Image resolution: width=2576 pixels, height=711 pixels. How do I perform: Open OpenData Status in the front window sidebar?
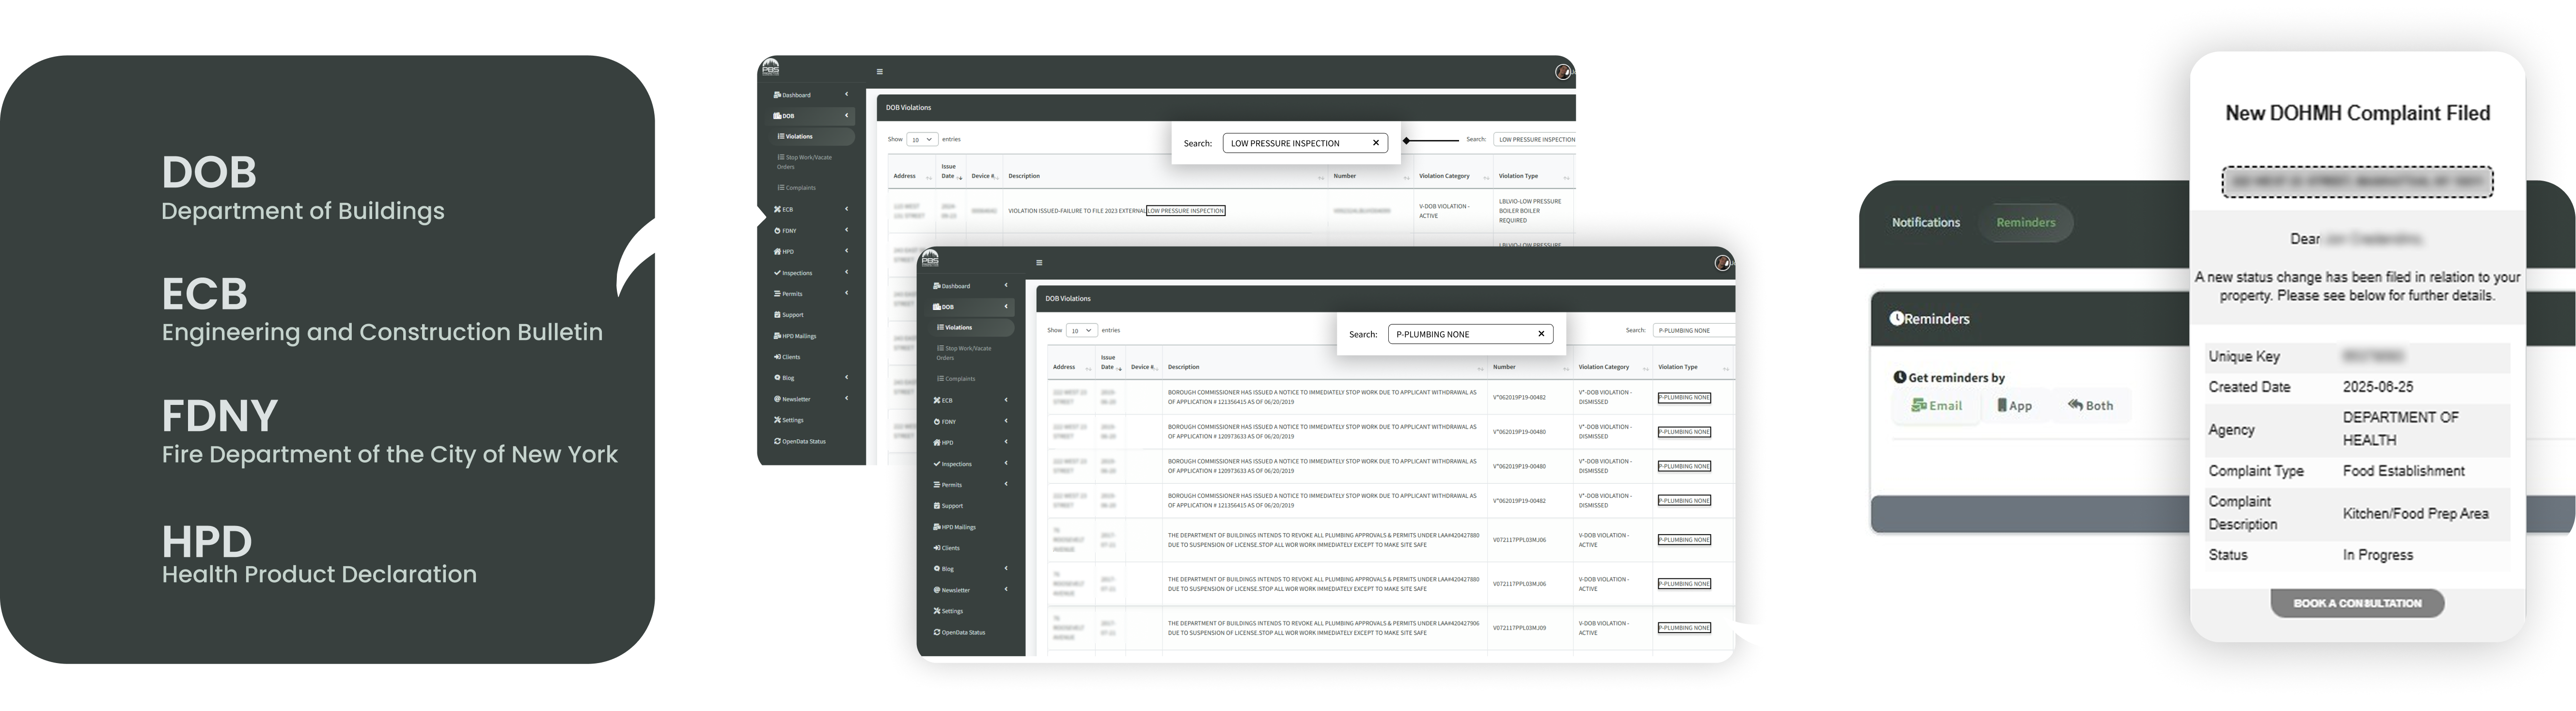pos(963,632)
